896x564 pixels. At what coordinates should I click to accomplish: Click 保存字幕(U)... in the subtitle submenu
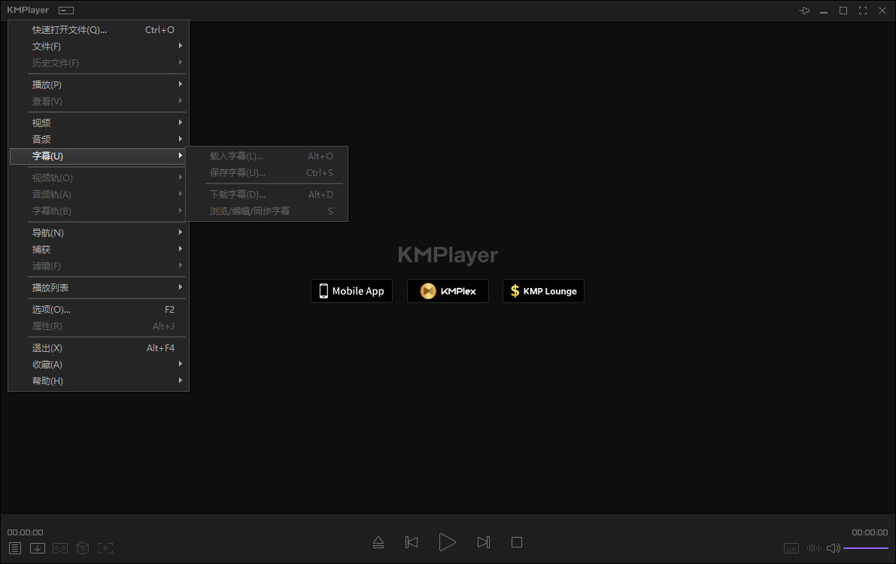pos(267,172)
